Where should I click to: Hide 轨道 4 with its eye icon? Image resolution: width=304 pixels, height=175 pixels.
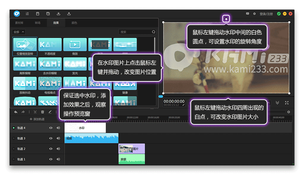(51, 128)
